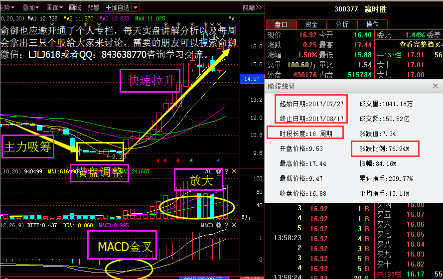Switch to the 分析 tab
Image resolution: width=443 pixels, height=279 pixels.
(x=342, y=24)
